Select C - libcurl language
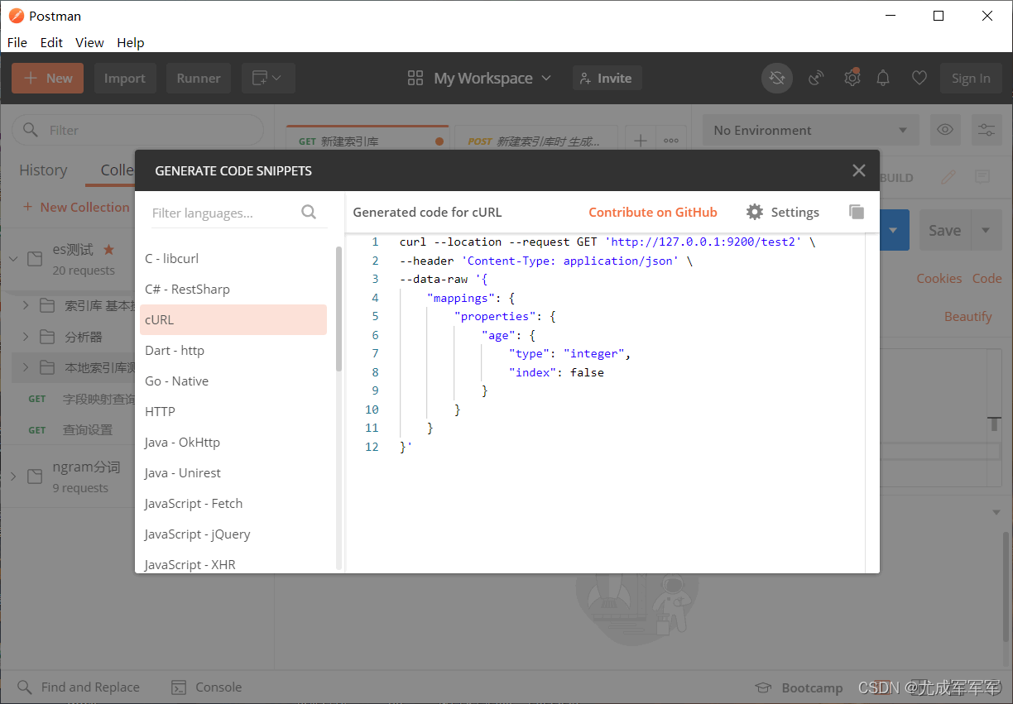Viewport: 1013px width, 704px height. pyautogui.click(x=233, y=259)
